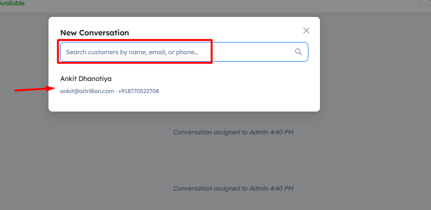
Task: Close the New Conversation dialog
Action: point(306,31)
